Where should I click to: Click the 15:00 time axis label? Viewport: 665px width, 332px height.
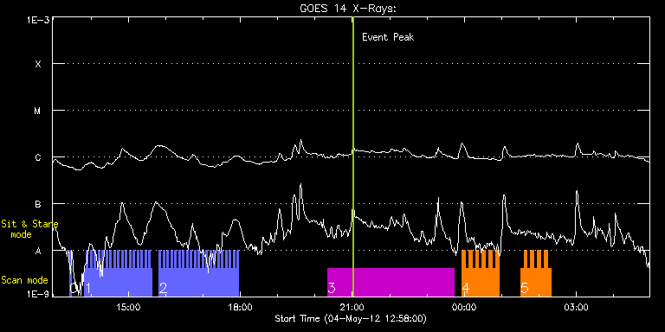coord(128,307)
